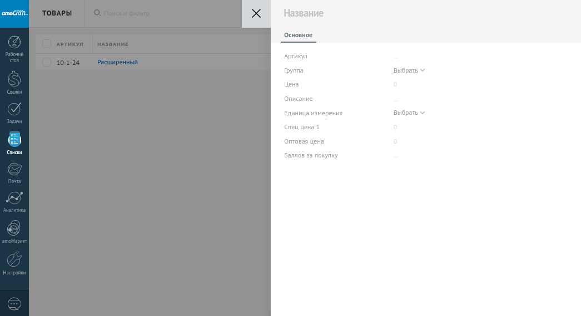
Task: Open amoМаркет from the sidebar
Action: tap(14, 228)
